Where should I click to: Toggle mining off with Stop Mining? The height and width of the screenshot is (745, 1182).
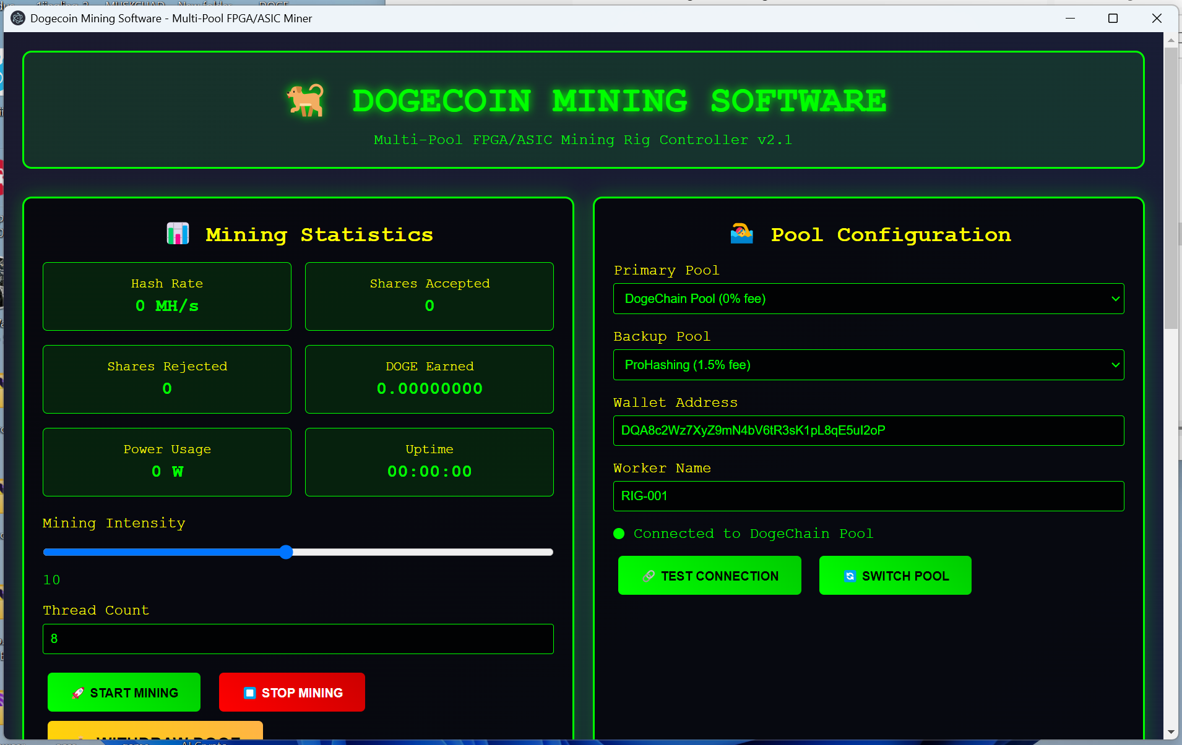click(291, 692)
